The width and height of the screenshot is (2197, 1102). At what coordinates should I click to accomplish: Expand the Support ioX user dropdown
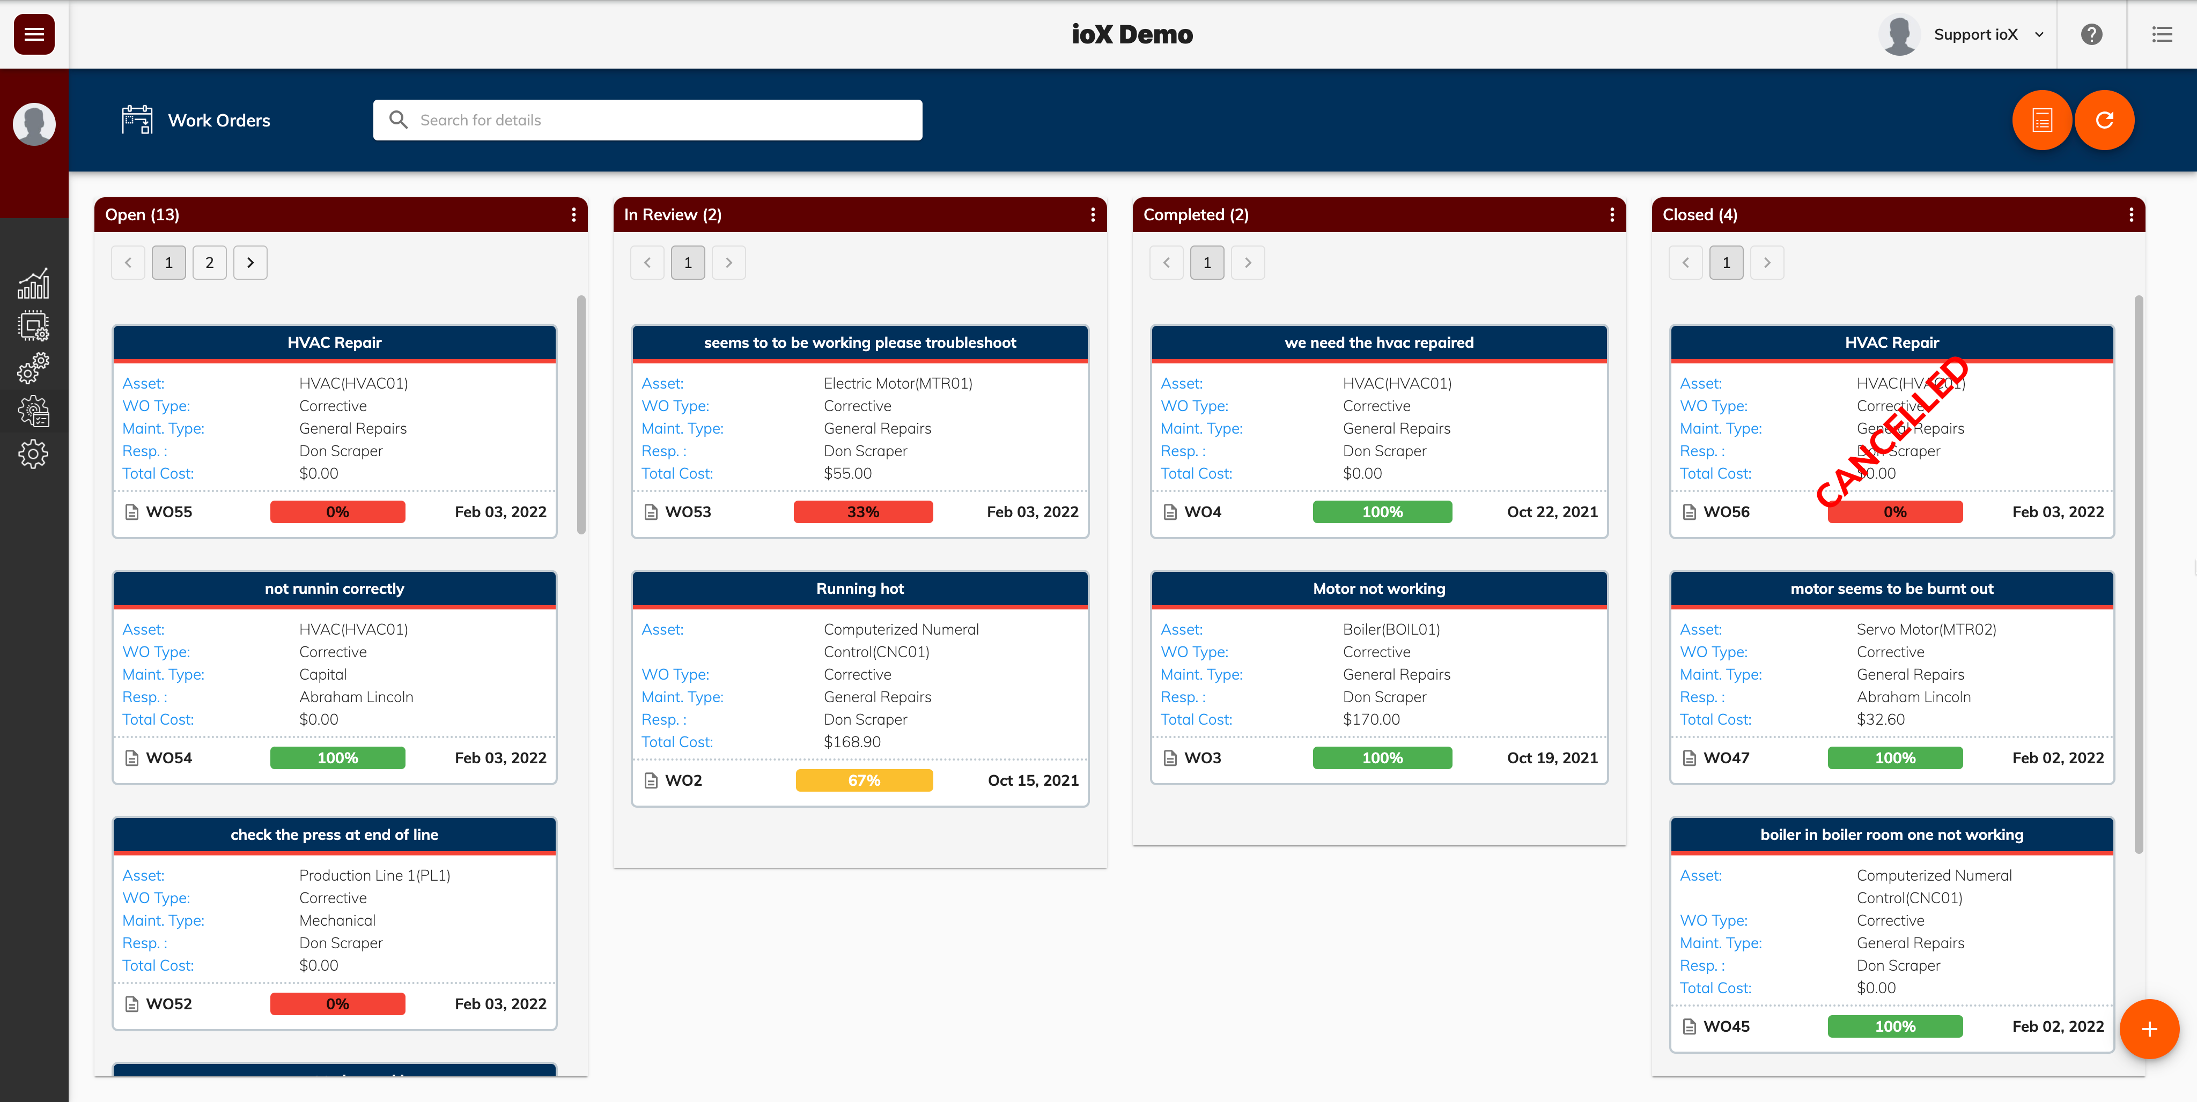pyautogui.click(x=2038, y=35)
